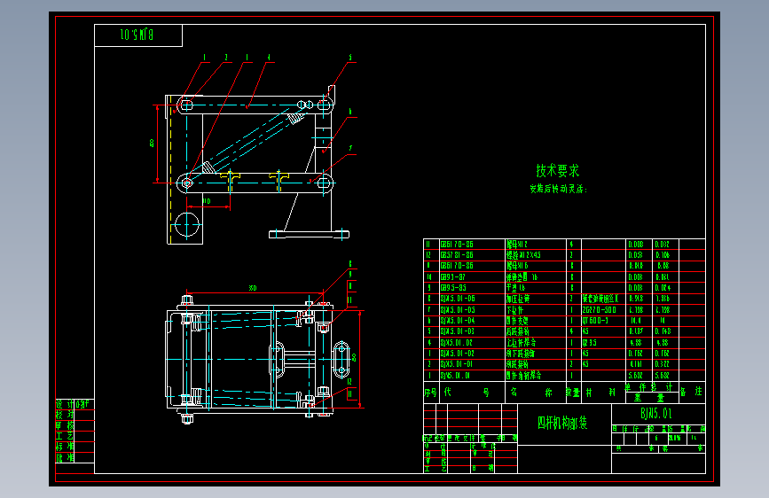The image size is (769, 498).
Task: Click the 安装后转动灵活 requirement note
Action: [x=558, y=190]
